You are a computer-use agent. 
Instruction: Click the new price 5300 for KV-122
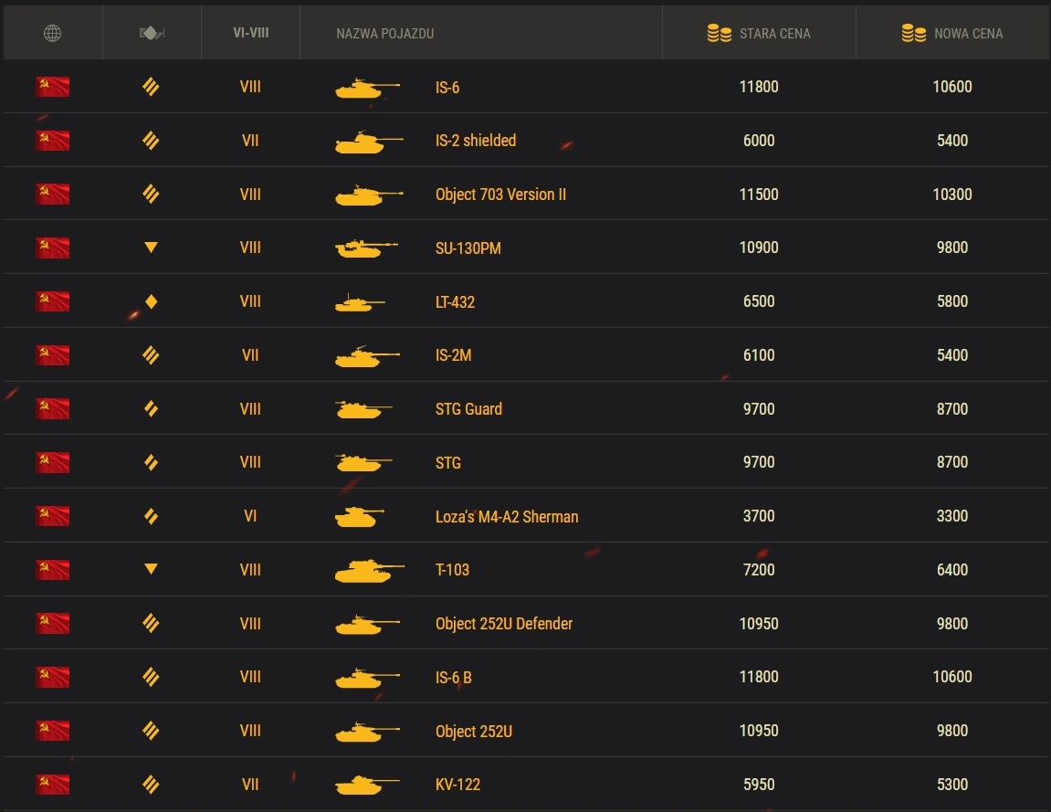[x=952, y=785]
